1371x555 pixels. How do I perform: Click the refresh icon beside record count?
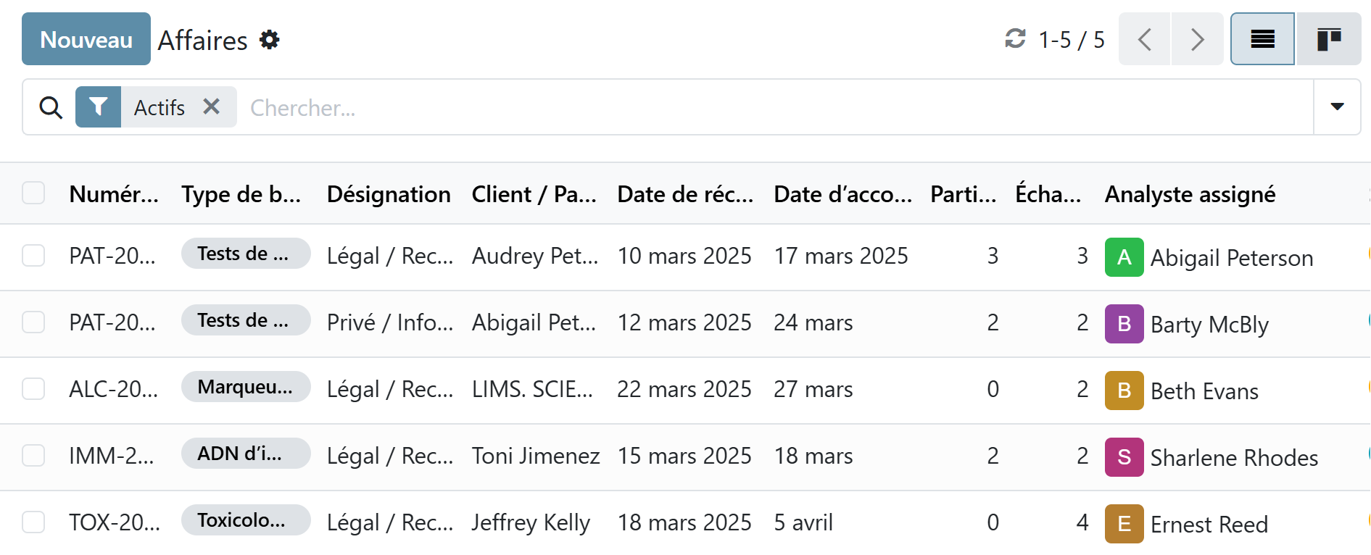click(1015, 38)
